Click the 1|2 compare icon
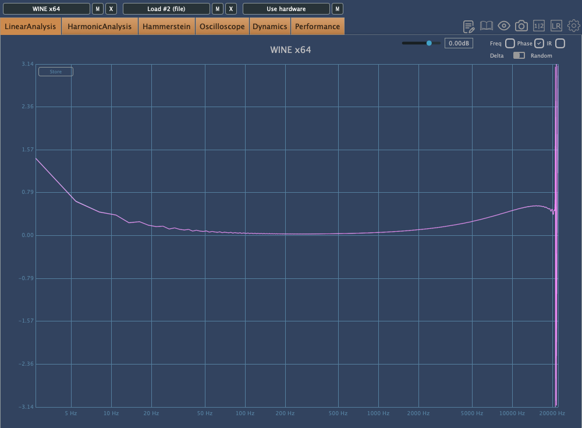Viewport: 582px width, 428px height. 539,26
